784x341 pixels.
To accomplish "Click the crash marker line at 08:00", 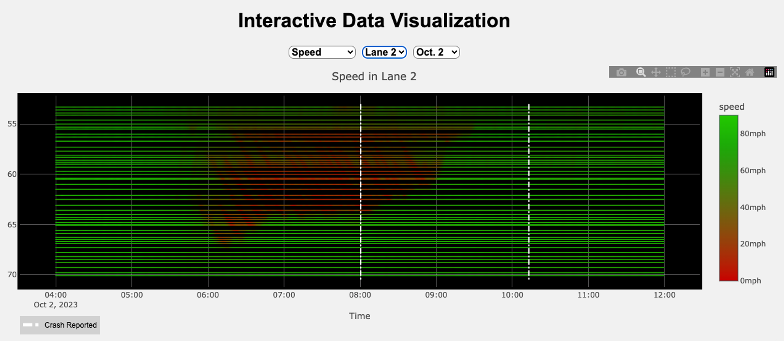I will click(x=361, y=191).
